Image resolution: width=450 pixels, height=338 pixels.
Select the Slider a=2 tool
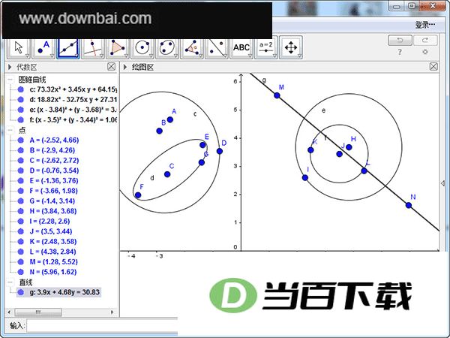pos(266,47)
